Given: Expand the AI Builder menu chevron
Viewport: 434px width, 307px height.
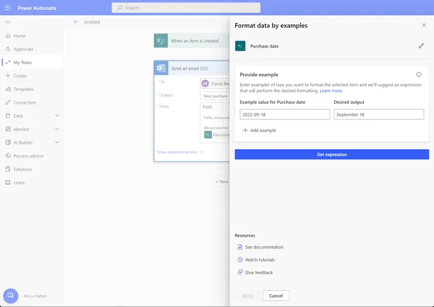Looking at the screenshot, I should 57,142.
